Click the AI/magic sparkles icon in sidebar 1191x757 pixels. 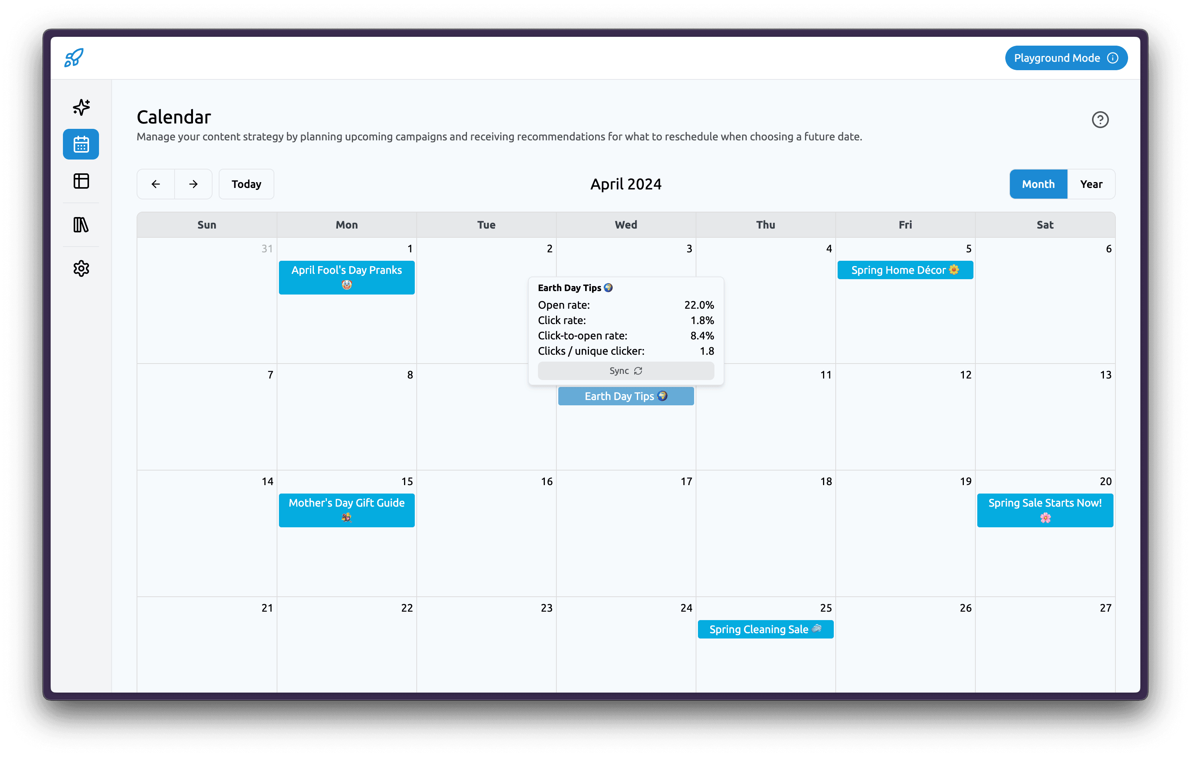point(82,107)
